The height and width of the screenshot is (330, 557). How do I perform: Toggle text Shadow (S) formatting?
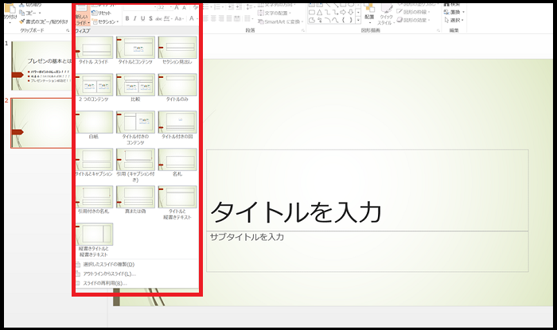[150, 18]
